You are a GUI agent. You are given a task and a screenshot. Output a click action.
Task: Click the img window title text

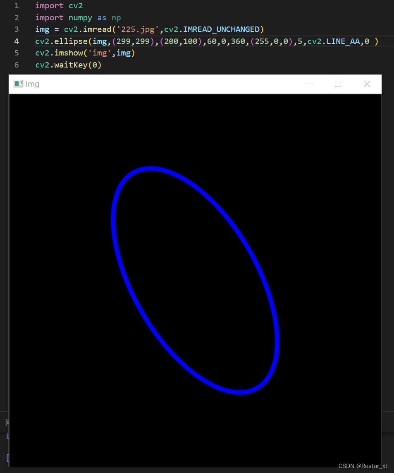(x=33, y=84)
